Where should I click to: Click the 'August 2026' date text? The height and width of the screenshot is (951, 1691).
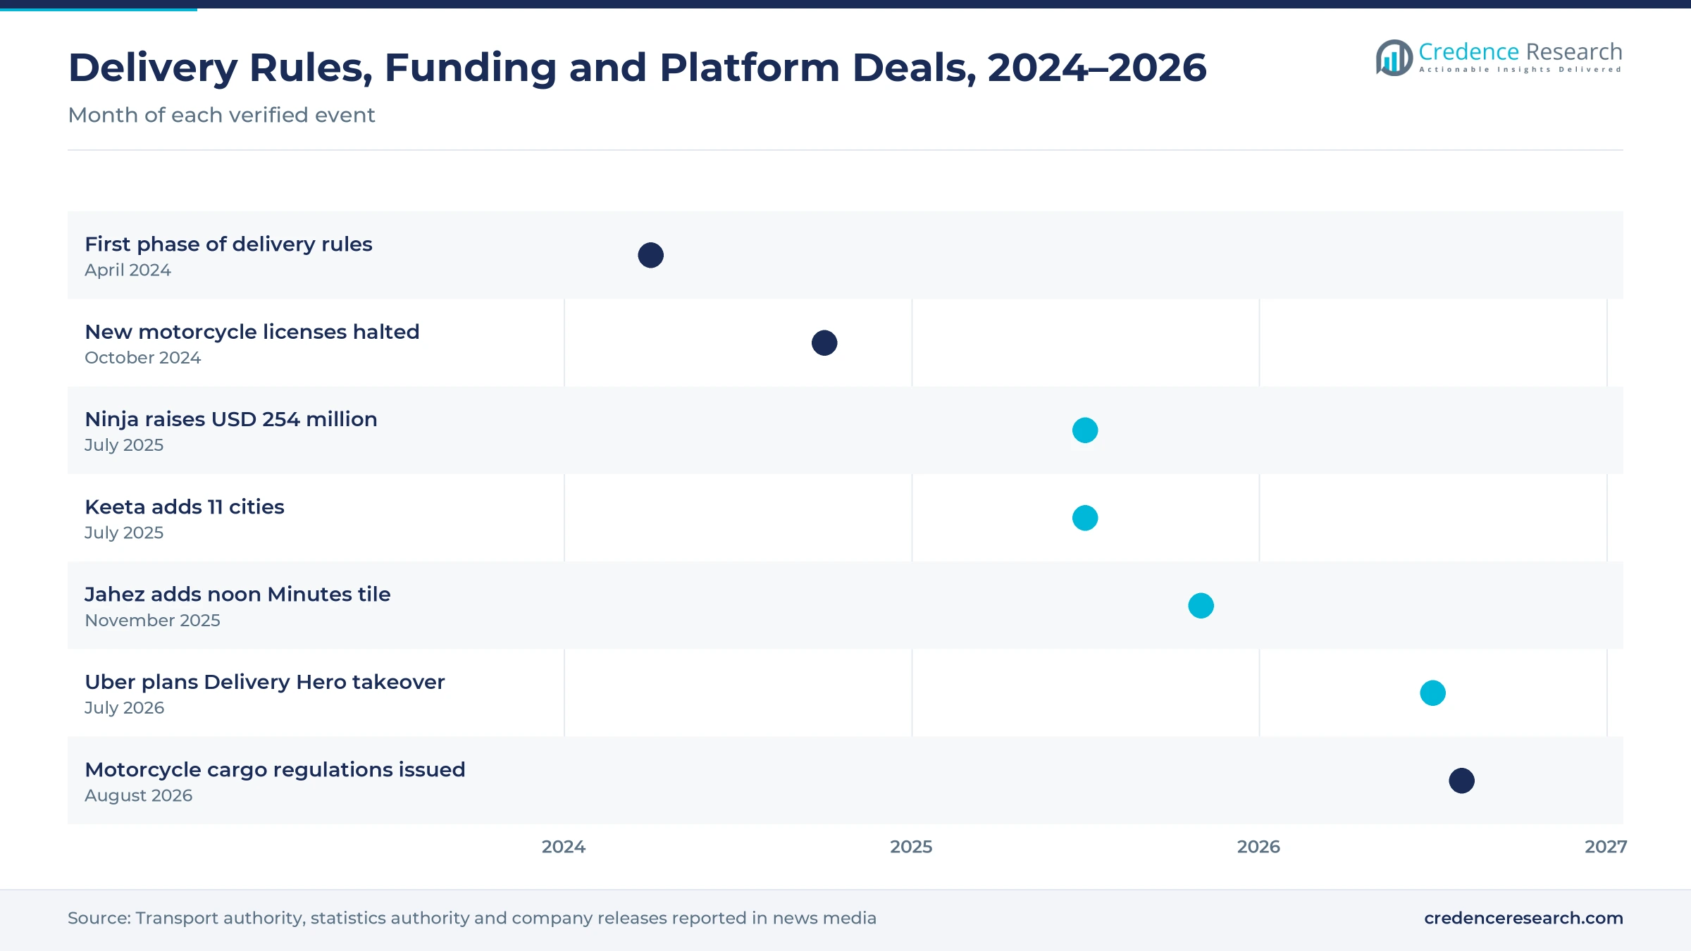138,796
